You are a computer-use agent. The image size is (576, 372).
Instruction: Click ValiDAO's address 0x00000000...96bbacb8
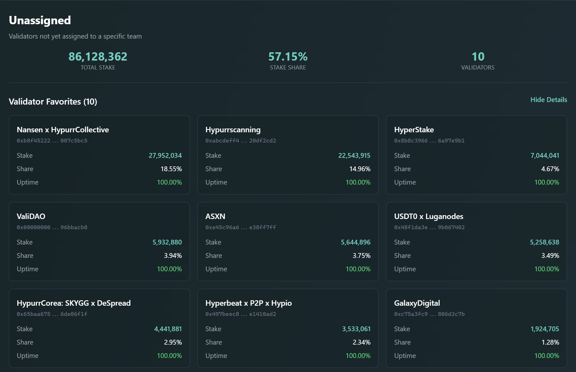pyautogui.click(x=52, y=227)
